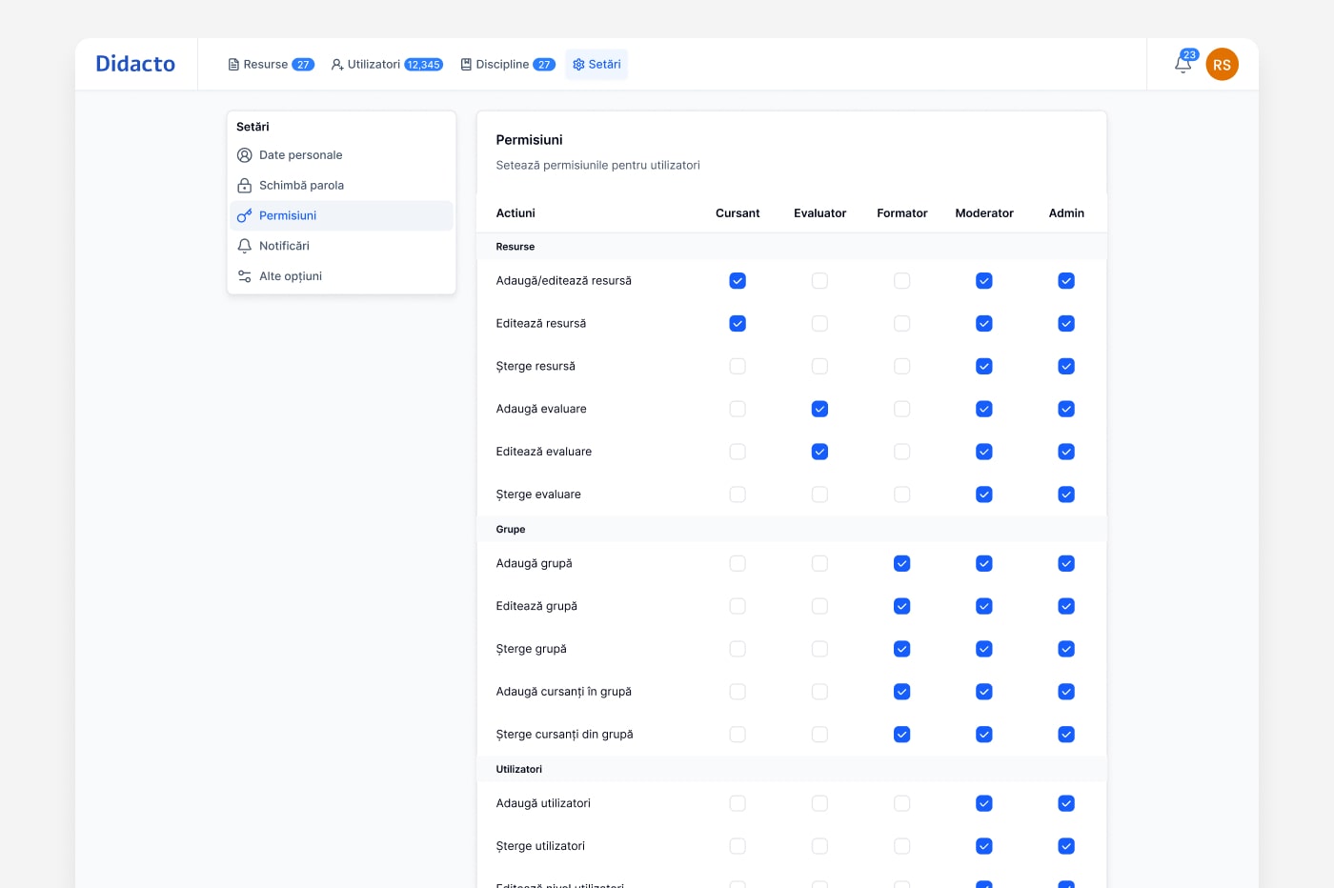Viewport: 1334px width, 888px height.
Task: Check Evaluator for Editează resursă
Action: click(x=819, y=324)
